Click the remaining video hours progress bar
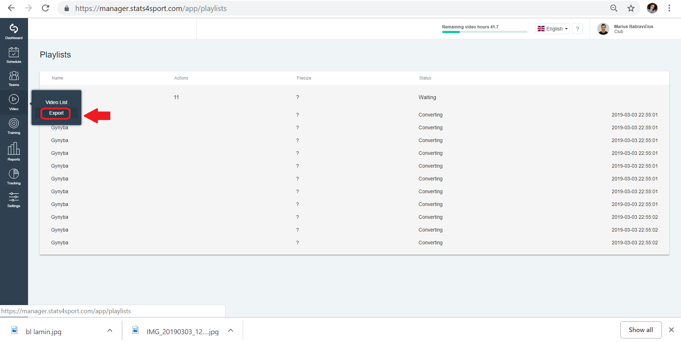Image resolution: width=681 pixels, height=342 pixels. coord(484,32)
